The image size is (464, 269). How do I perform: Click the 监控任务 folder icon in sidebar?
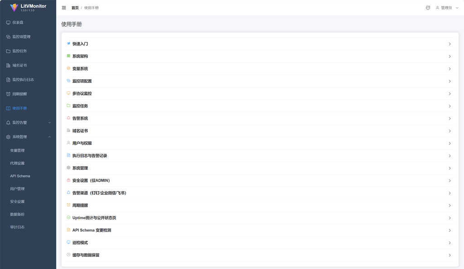click(8, 51)
